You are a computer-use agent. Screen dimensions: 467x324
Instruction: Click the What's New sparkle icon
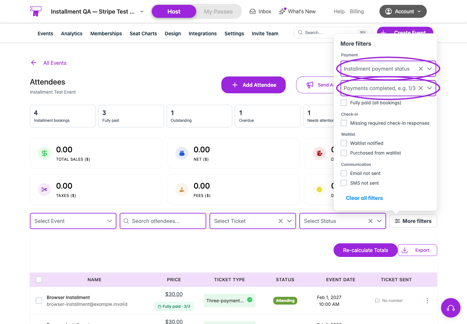tap(282, 11)
